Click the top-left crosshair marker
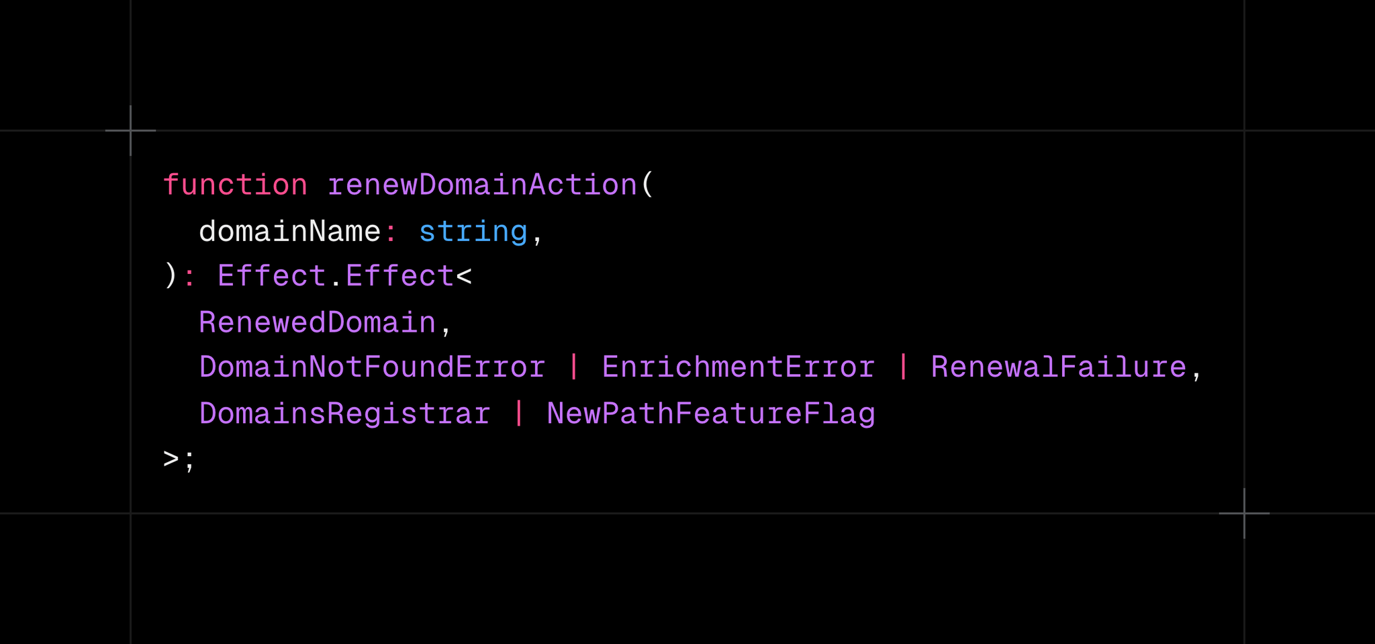The image size is (1375, 644). pyautogui.click(x=130, y=130)
